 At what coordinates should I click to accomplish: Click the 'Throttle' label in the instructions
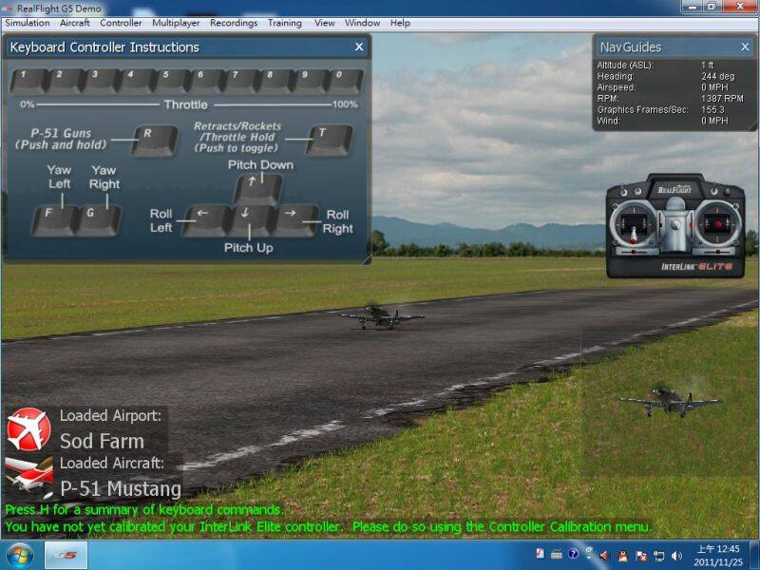pos(185,104)
